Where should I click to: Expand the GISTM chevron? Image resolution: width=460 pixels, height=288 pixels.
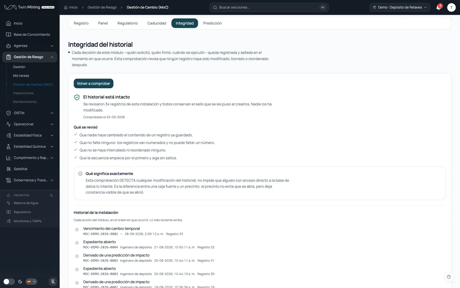tap(52, 113)
